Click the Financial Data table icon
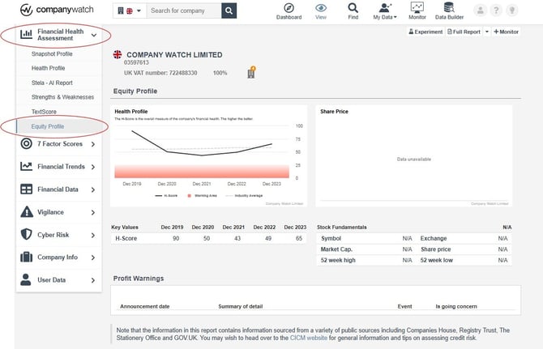The image size is (543, 349). coord(26,189)
